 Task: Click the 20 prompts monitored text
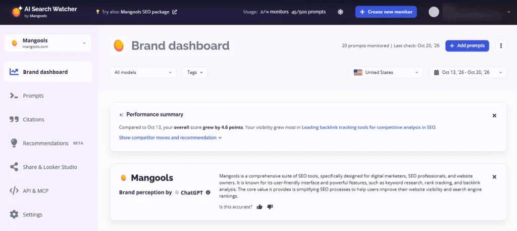click(366, 45)
